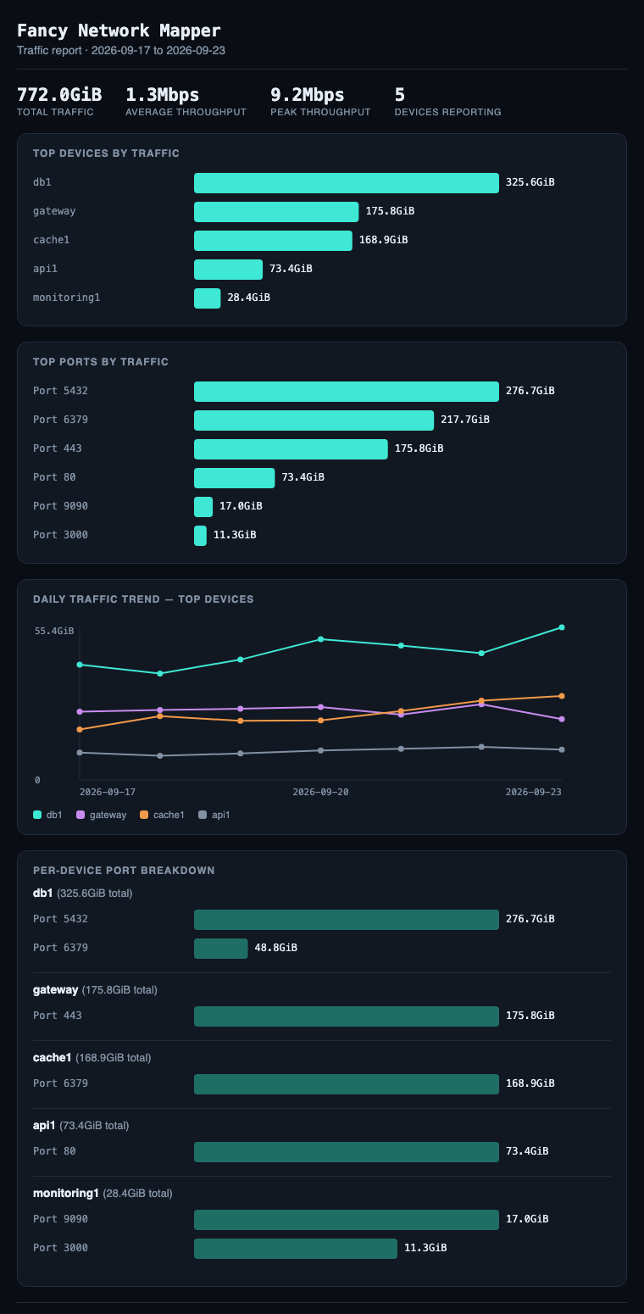Click the monitoring1 bar in Top Devices
The width and height of the screenshot is (644, 1314).
(x=207, y=298)
